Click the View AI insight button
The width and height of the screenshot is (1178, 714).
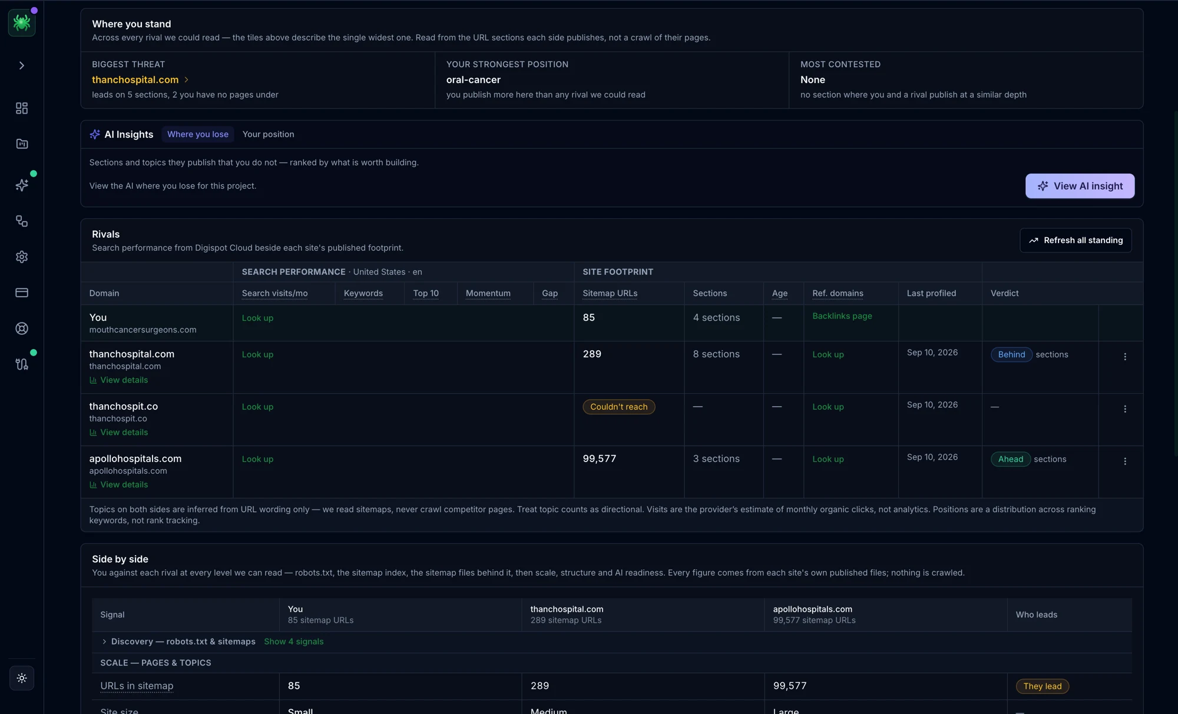(1080, 186)
